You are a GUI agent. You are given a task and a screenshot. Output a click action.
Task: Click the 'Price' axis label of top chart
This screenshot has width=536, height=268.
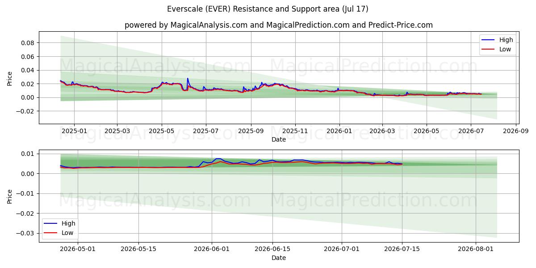10,78
